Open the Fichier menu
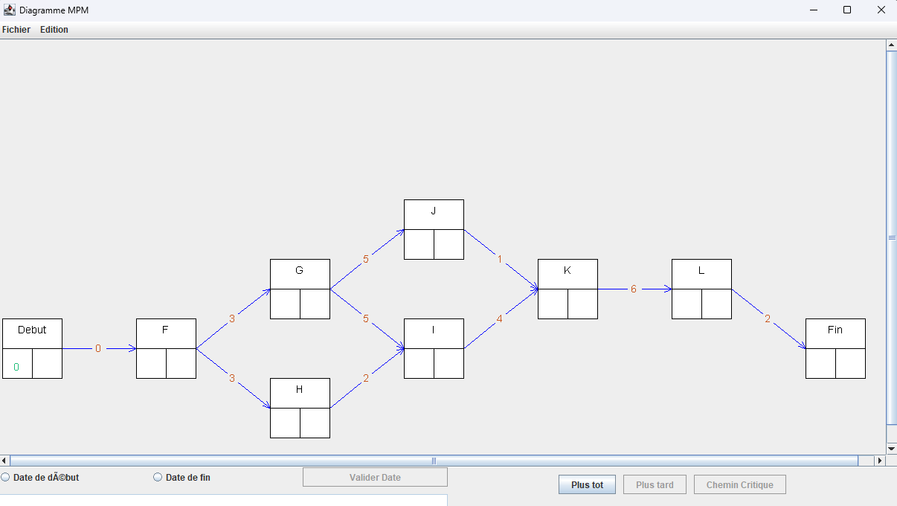 click(x=16, y=30)
